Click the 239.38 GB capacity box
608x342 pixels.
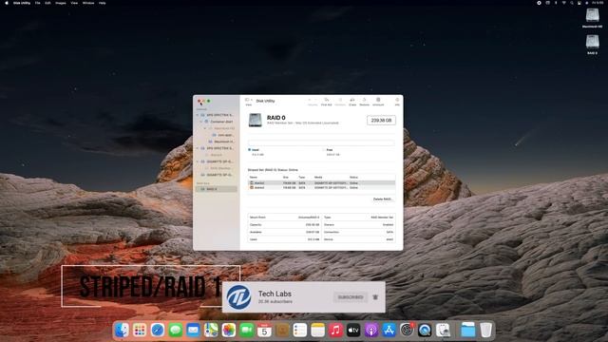pyautogui.click(x=381, y=121)
